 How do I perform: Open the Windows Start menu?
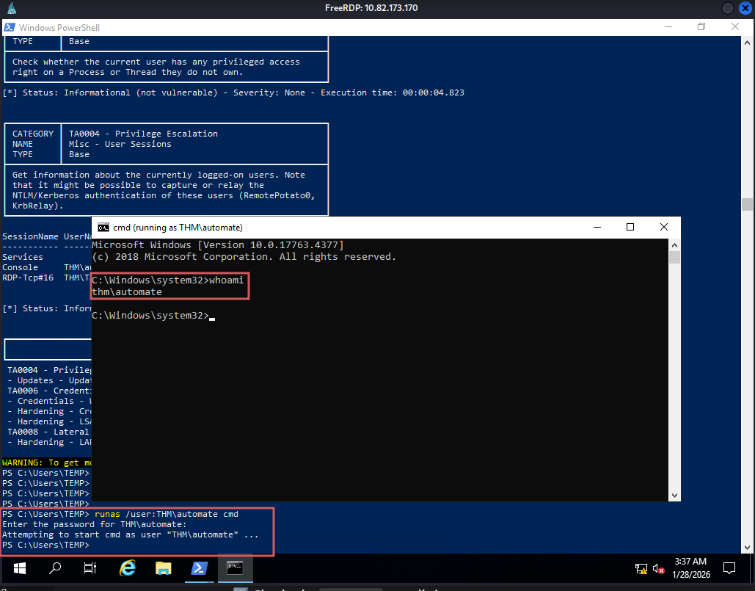(x=18, y=568)
